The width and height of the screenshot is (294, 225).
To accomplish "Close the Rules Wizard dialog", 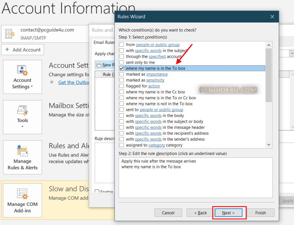I will tap(272, 17).
